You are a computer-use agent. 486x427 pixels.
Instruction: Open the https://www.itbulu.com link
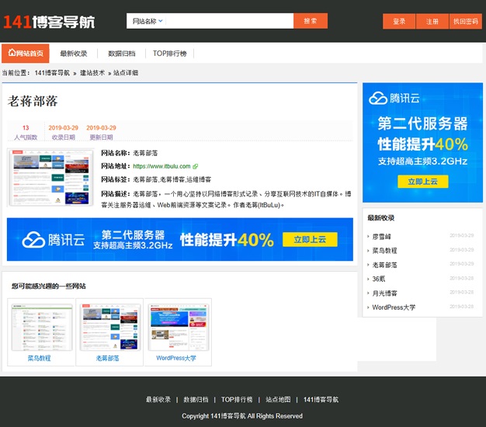pyautogui.click(x=161, y=166)
